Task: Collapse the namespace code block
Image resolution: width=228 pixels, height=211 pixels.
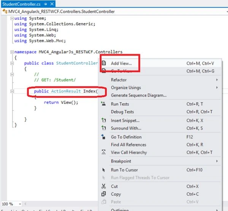Action: 12,52
